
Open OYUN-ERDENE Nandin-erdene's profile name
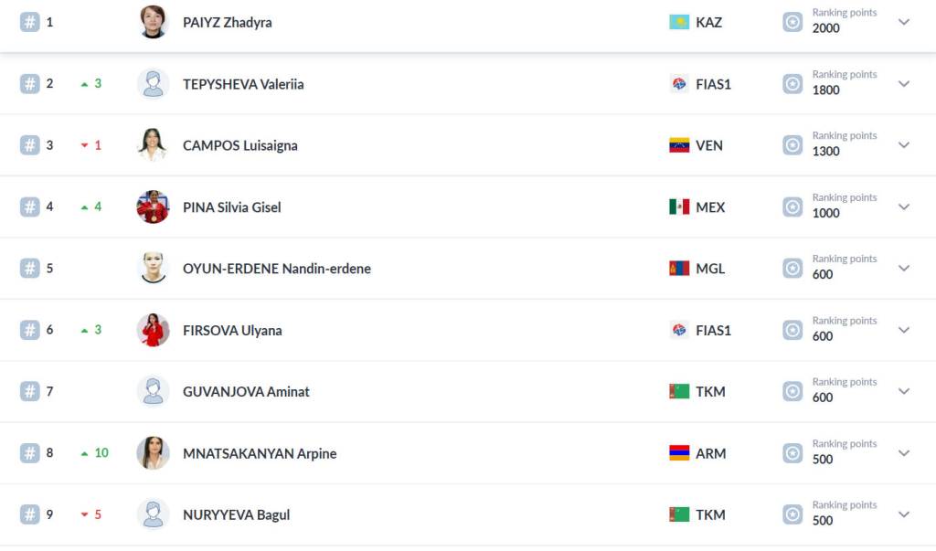tap(276, 269)
